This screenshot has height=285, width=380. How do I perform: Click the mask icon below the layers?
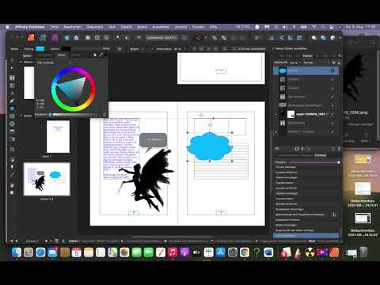point(297,149)
